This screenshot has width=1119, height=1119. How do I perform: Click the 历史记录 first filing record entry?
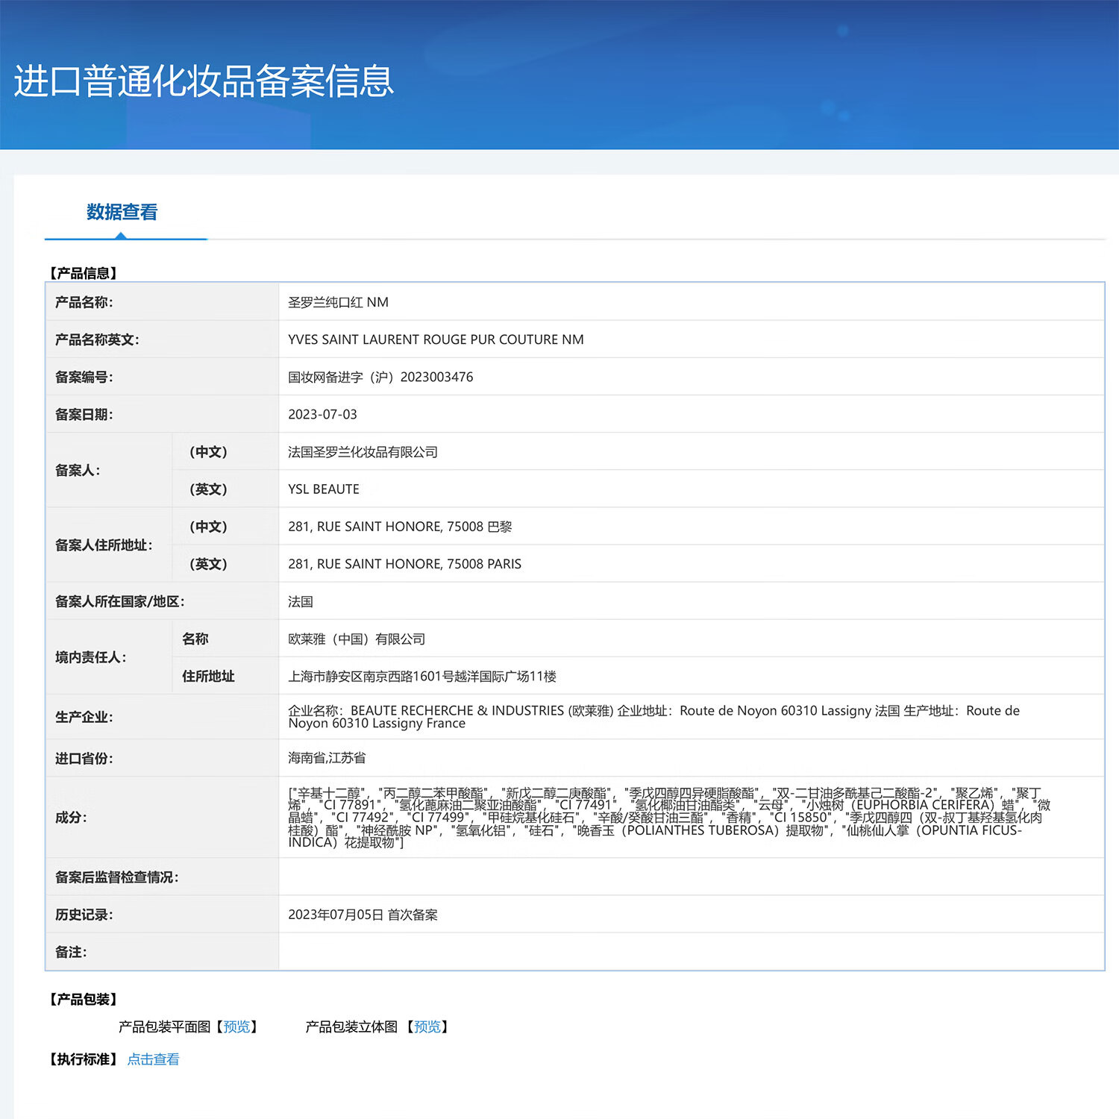(363, 915)
